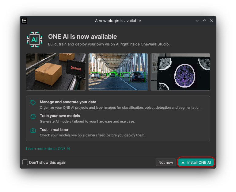Click the 'A new plugin is available' title
Image resolution: width=236 pixels, height=192 pixels.
(118, 21)
